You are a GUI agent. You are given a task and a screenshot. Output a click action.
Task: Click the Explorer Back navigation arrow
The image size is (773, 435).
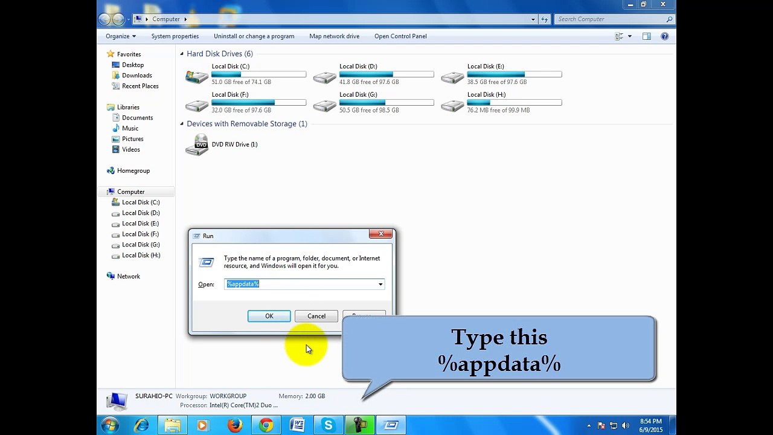(x=104, y=19)
